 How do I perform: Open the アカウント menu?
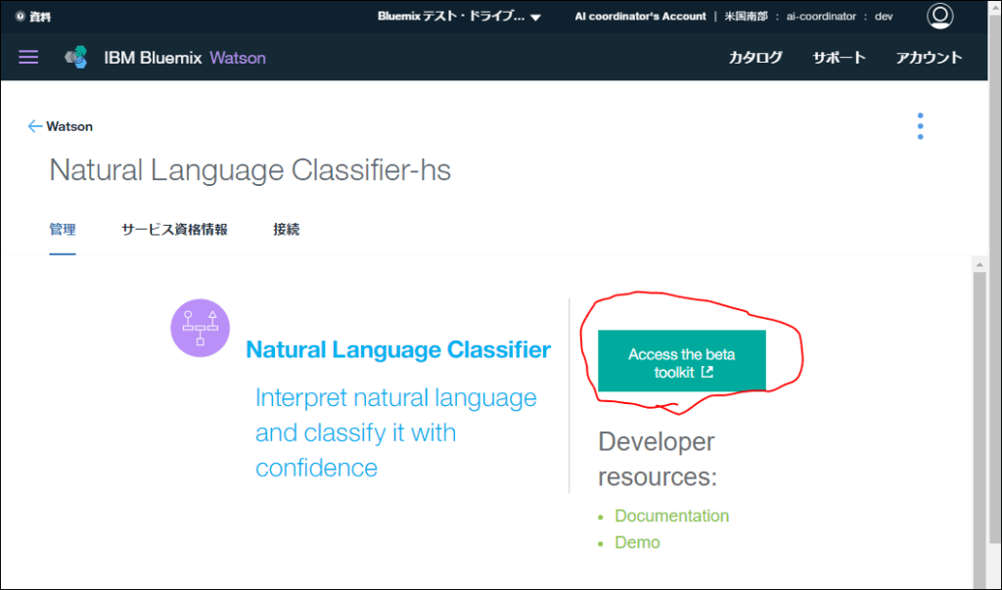coord(929,58)
